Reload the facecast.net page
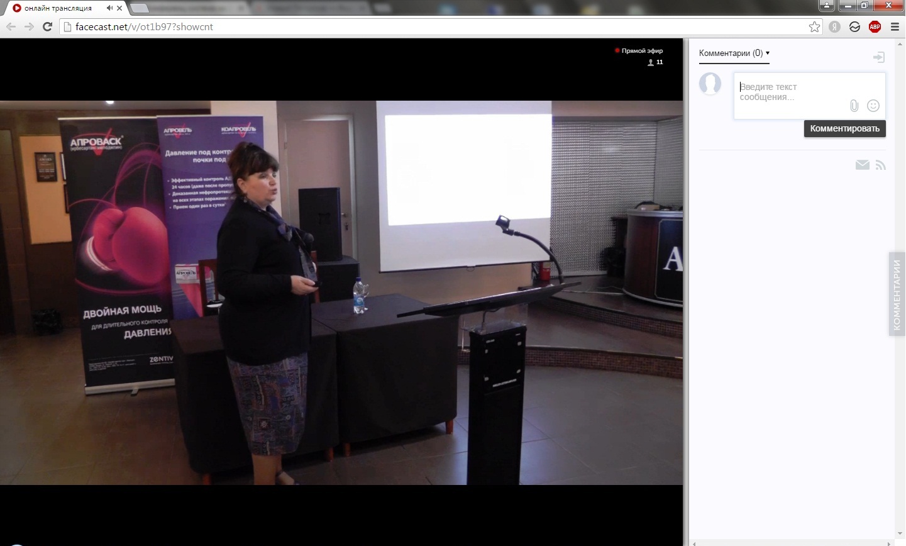Image resolution: width=906 pixels, height=546 pixels. point(47,27)
